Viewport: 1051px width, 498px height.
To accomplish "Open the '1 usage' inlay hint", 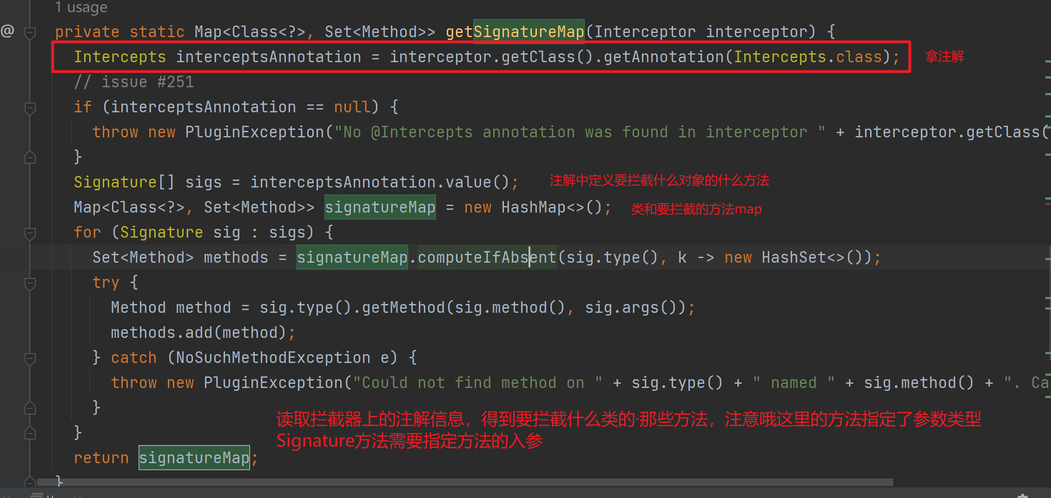I will click(x=81, y=7).
